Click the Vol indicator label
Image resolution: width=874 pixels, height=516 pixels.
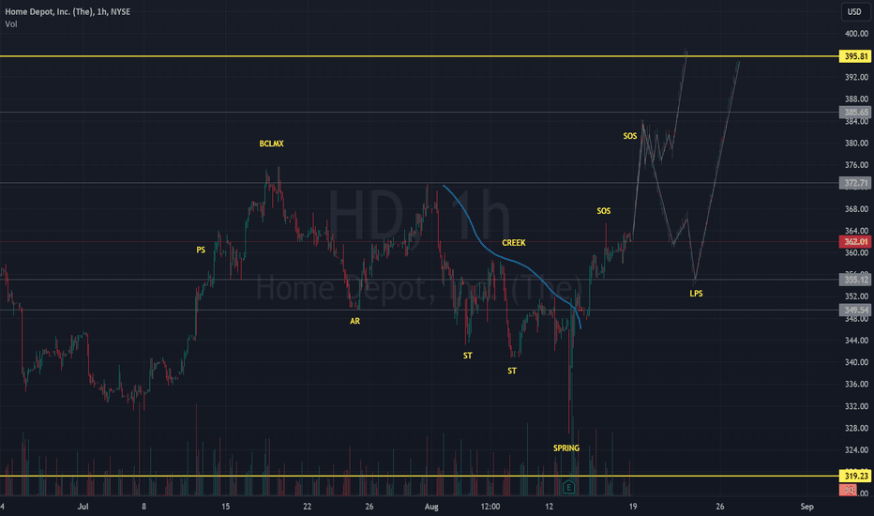coord(11,24)
